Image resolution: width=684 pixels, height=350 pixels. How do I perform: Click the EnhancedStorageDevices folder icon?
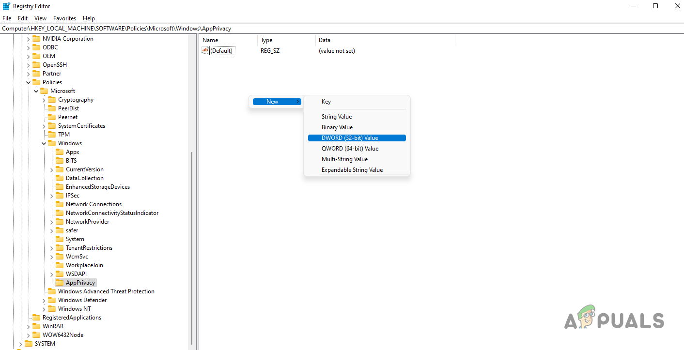point(60,187)
